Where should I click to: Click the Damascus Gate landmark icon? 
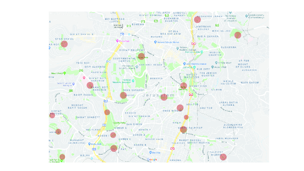tap(202, 52)
